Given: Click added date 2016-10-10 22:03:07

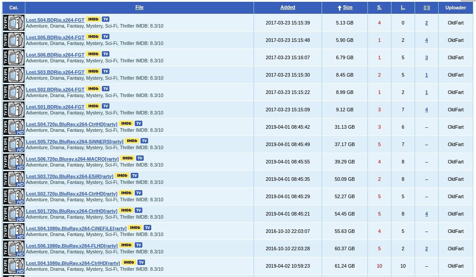Looking at the screenshot, I should 288,231.
